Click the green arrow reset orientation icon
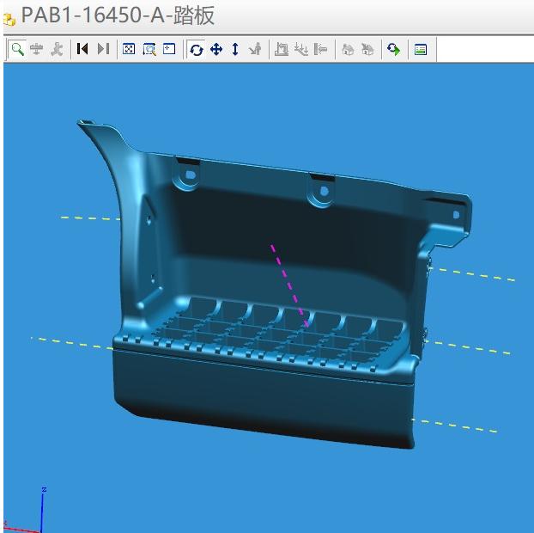This screenshot has height=533, width=534. (394, 50)
